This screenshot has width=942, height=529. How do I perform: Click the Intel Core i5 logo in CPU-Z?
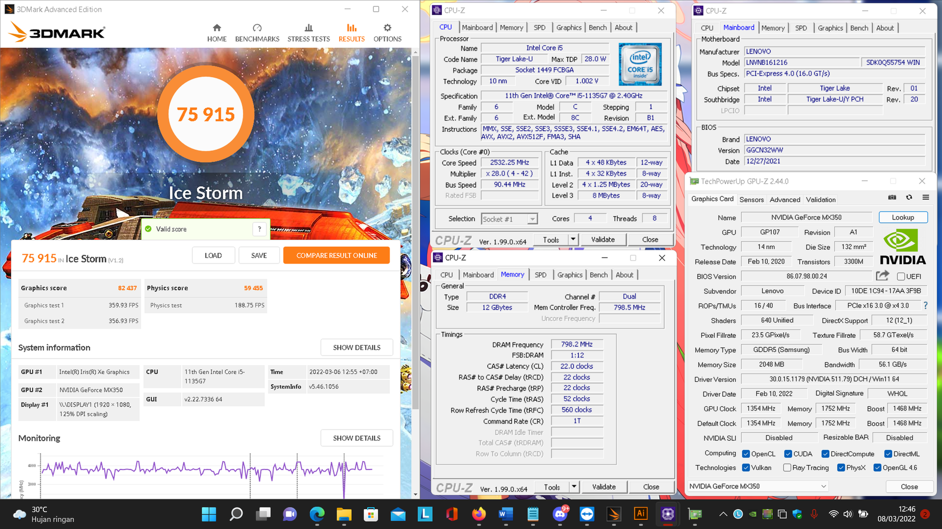point(640,65)
